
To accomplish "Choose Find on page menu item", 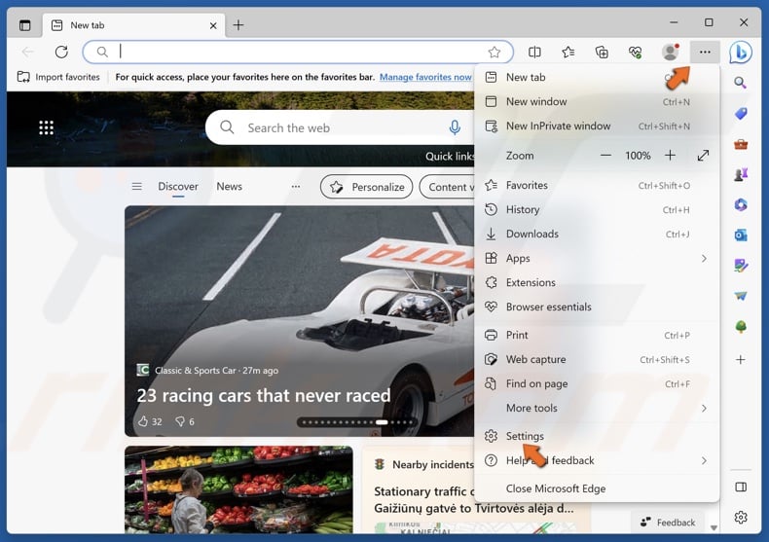I will tap(597, 384).
